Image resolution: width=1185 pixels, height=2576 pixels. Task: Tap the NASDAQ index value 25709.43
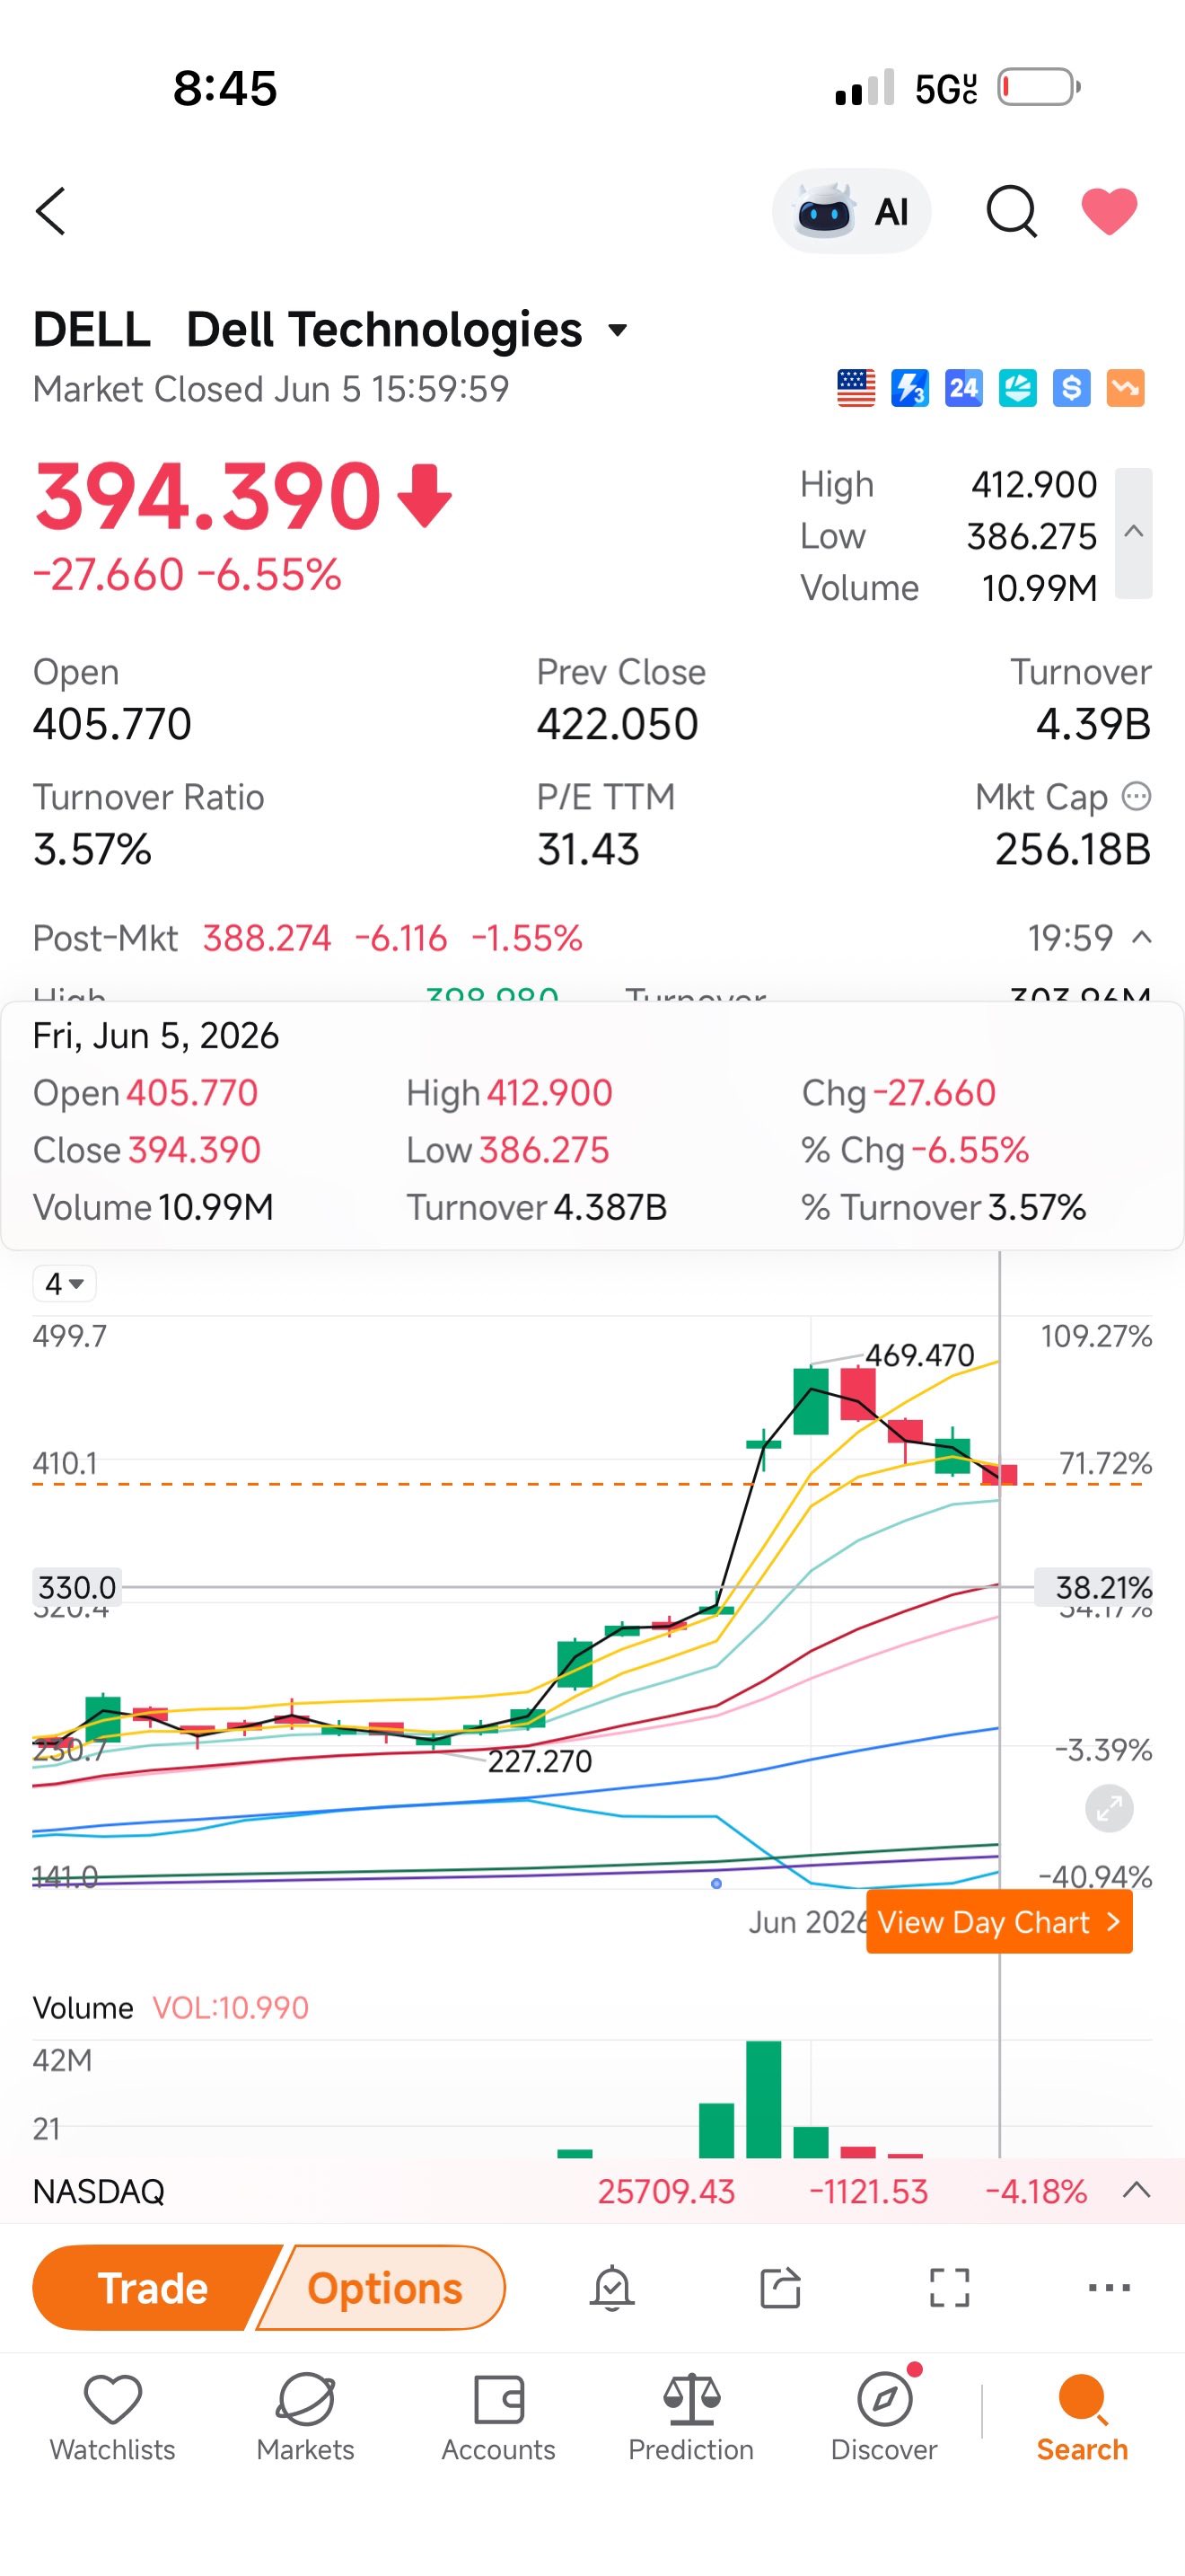(666, 2191)
